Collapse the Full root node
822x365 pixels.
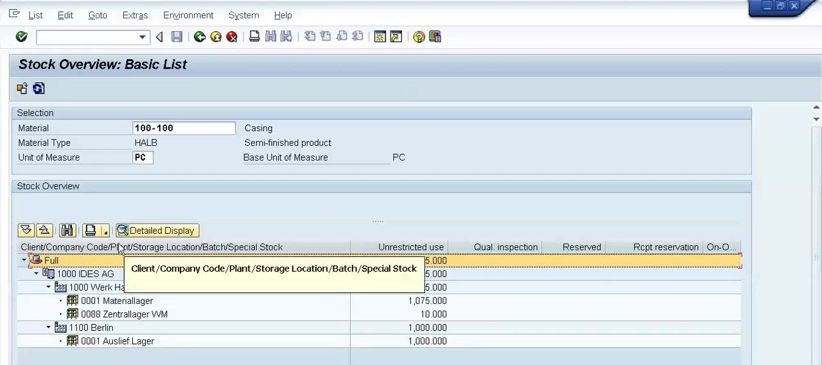tap(24, 260)
